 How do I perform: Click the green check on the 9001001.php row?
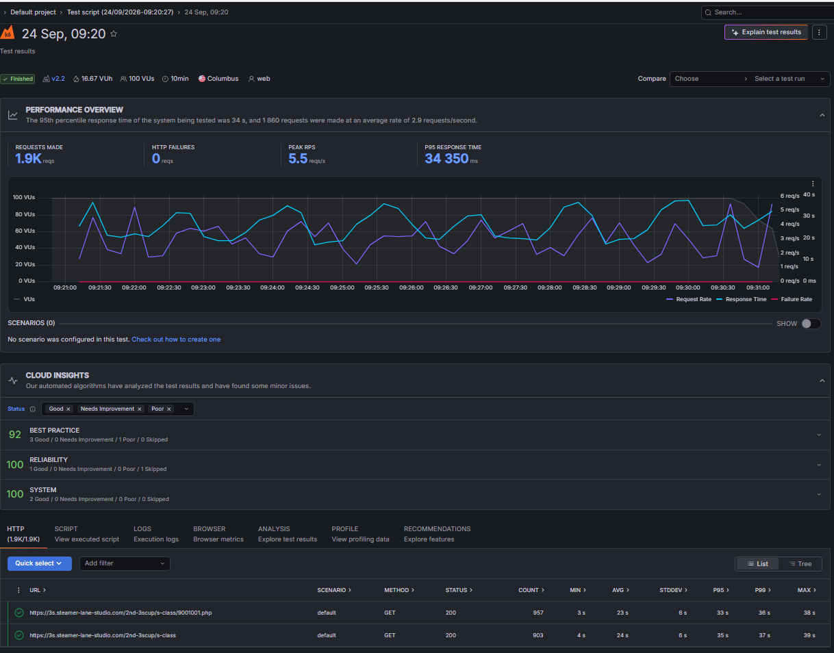point(19,613)
